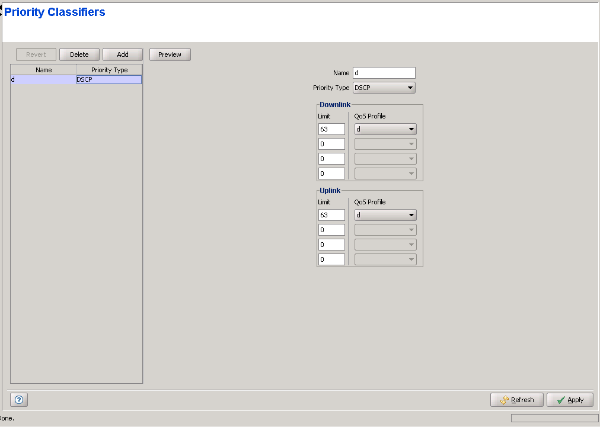Click the Refresh button
Image resolution: width=600 pixels, height=427 pixels.
tap(516, 400)
